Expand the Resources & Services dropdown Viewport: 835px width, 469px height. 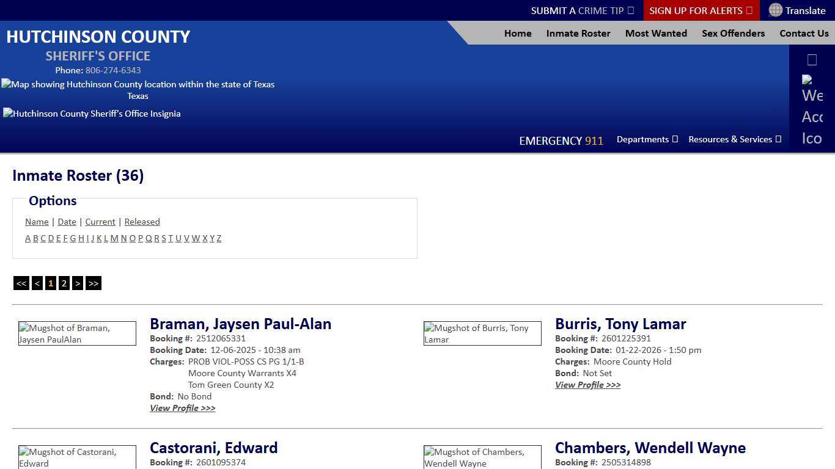(734, 139)
